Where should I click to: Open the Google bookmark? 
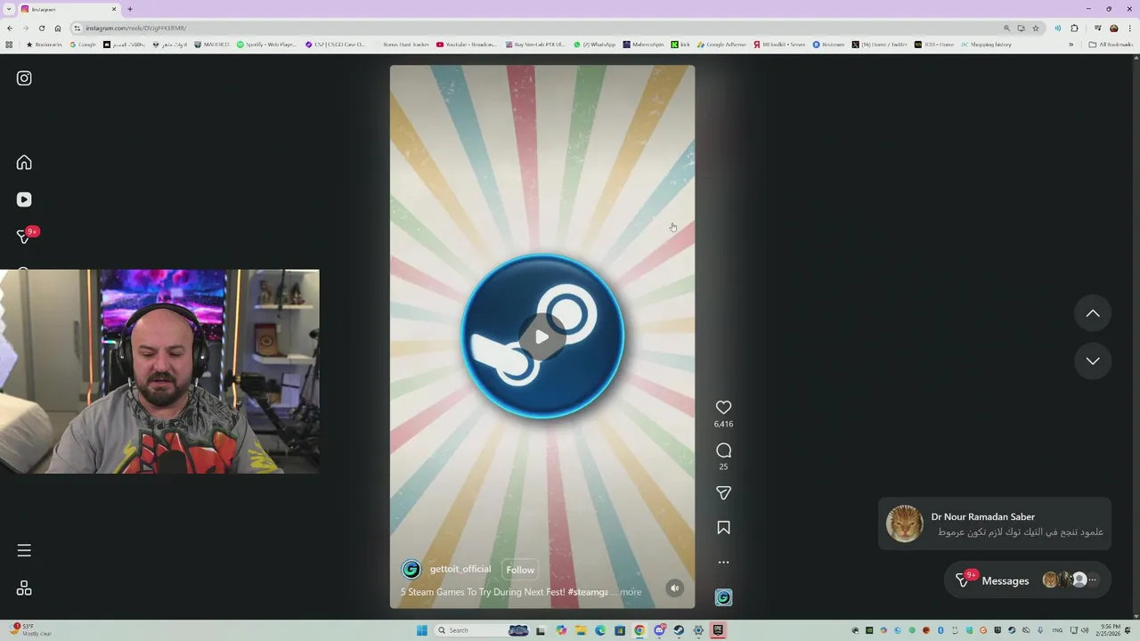click(x=83, y=45)
